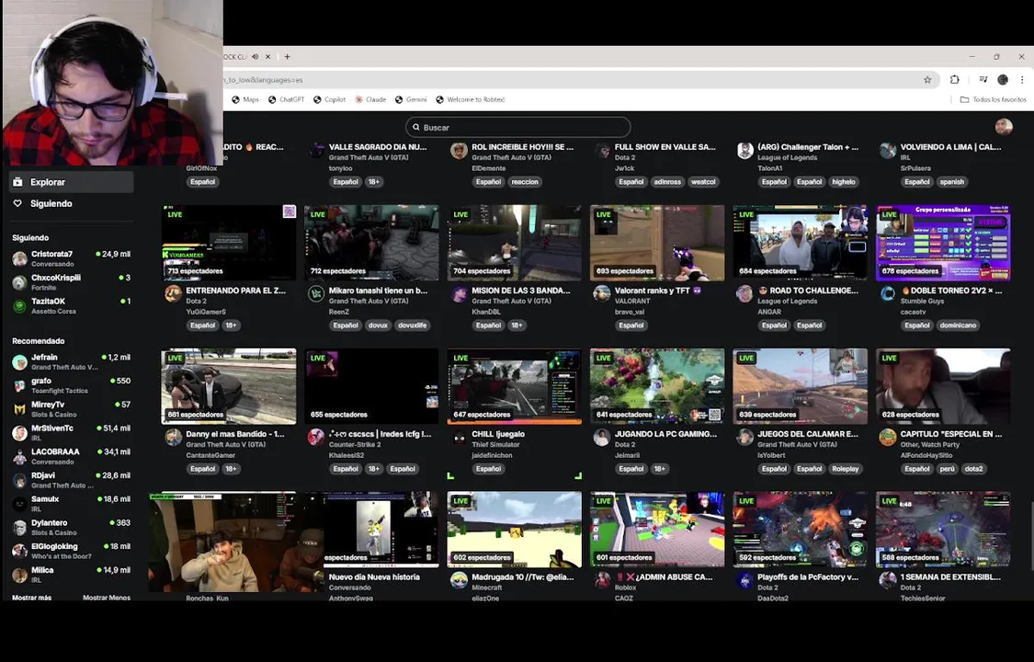
Task: Open Milica recommended channel
Action: coord(71,575)
